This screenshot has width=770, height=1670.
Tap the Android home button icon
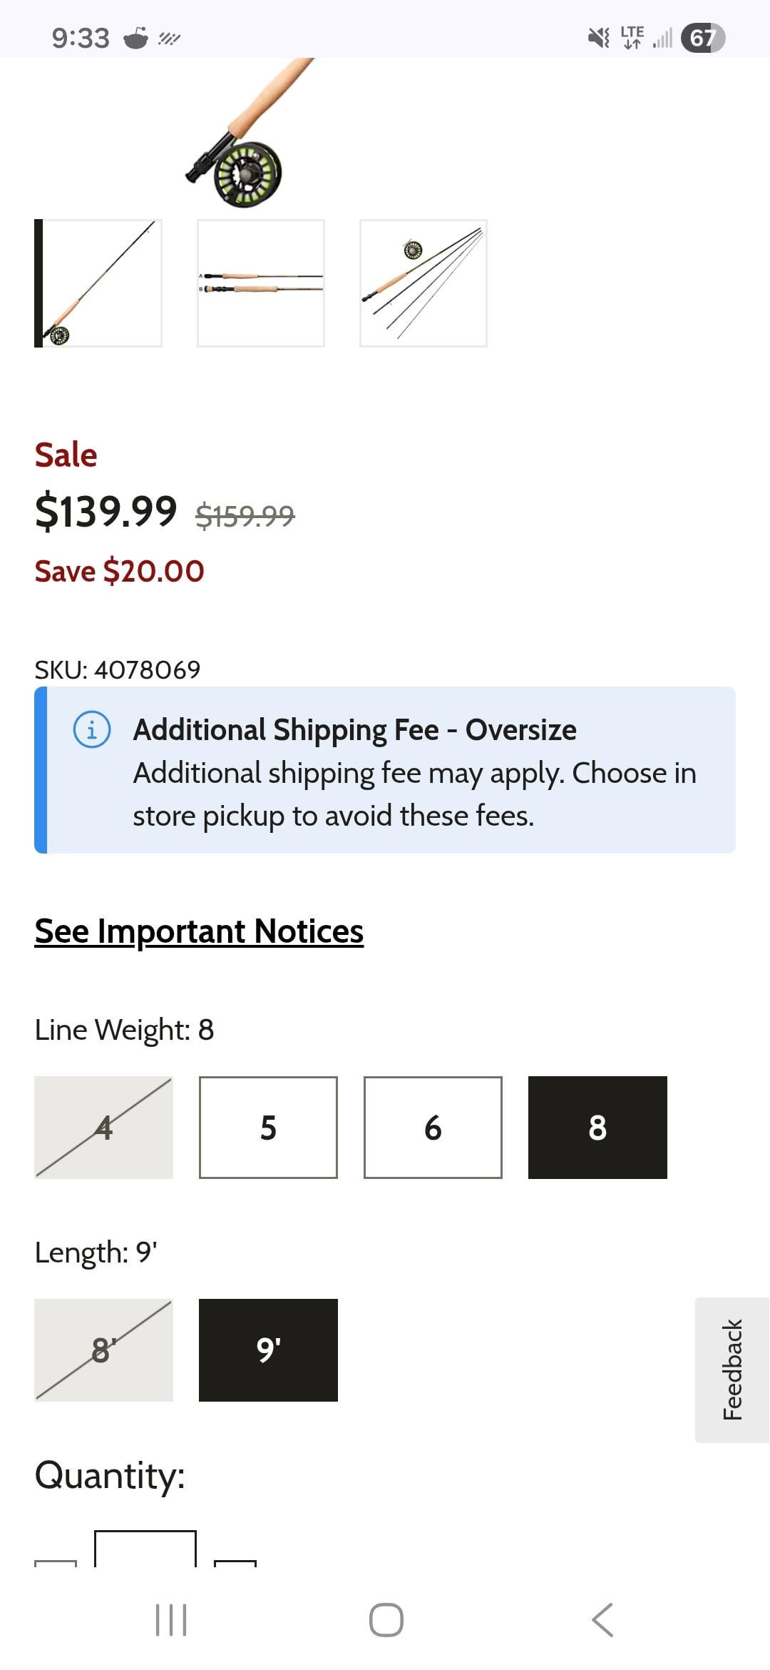tap(386, 1619)
